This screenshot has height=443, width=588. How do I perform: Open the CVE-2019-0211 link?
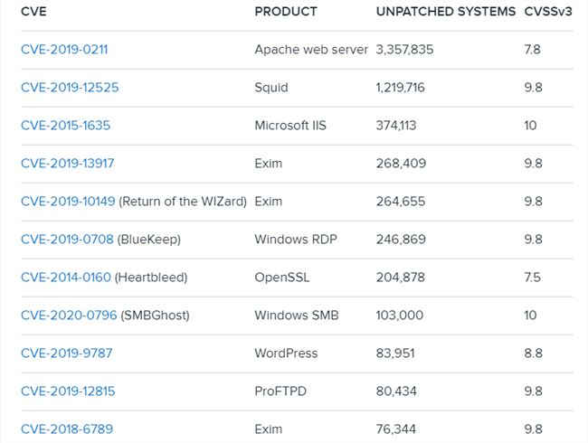pyautogui.click(x=64, y=50)
